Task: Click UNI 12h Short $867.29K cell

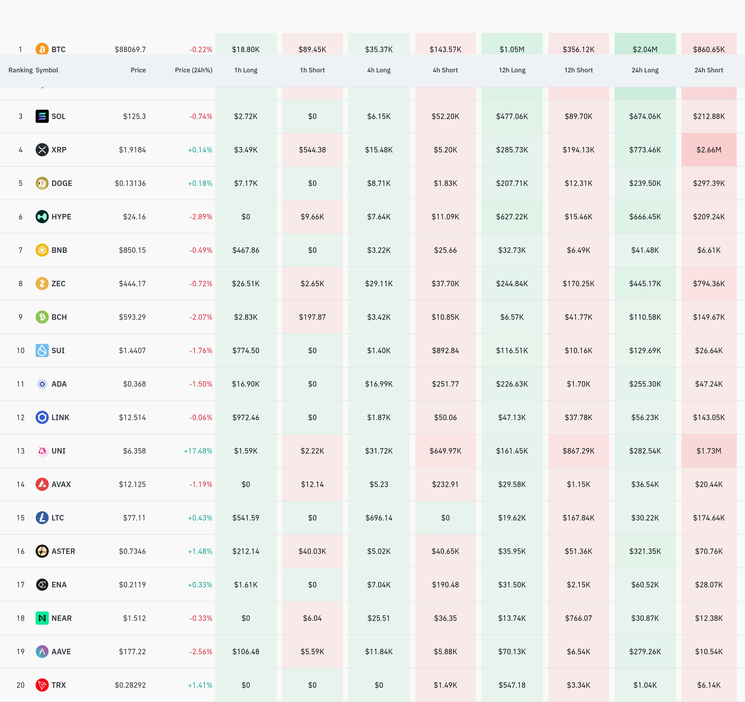Action: pos(578,451)
